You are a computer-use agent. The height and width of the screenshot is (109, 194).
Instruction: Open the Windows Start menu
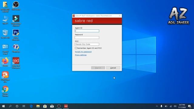click(3, 106)
